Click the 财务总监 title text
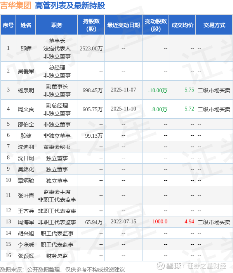The height and width of the screenshot is (273, 233). tap(57, 256)
